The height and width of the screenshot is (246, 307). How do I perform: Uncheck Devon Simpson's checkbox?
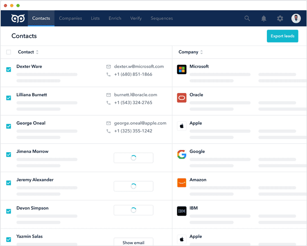9,211
